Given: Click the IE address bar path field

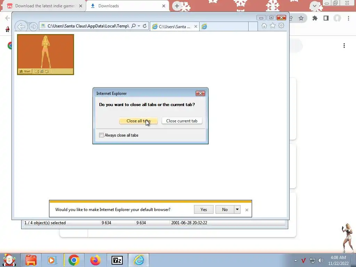Looking at the screenshot, I should pos(88,26).
